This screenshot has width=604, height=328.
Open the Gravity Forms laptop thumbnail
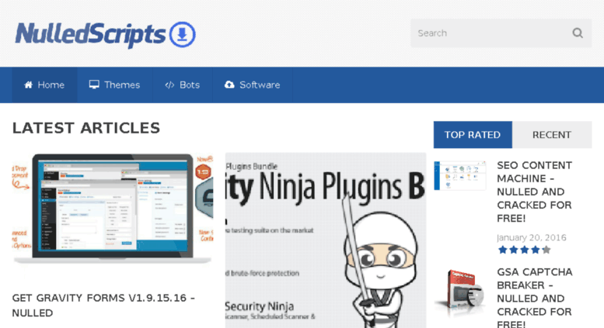[x=113, y=209]
